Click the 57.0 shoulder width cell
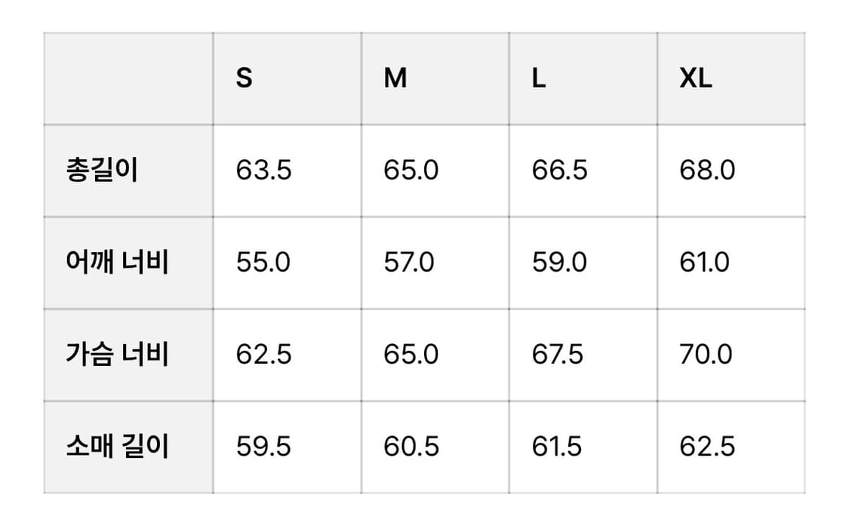 [409, 263]
